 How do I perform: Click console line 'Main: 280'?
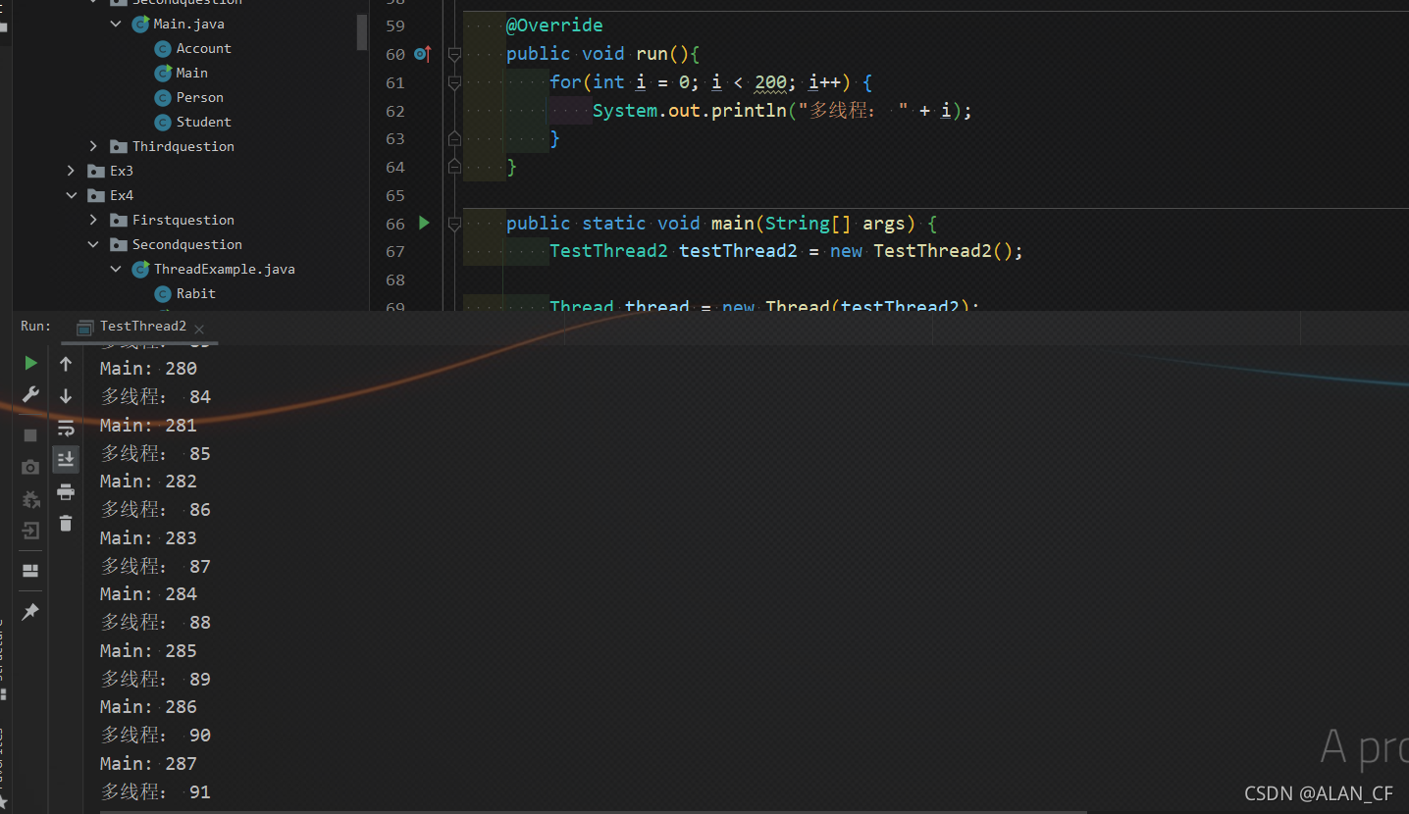(148, 369)
